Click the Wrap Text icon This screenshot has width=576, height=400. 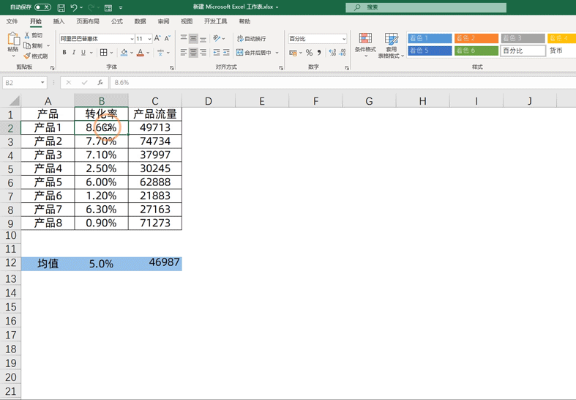(240, 39)
